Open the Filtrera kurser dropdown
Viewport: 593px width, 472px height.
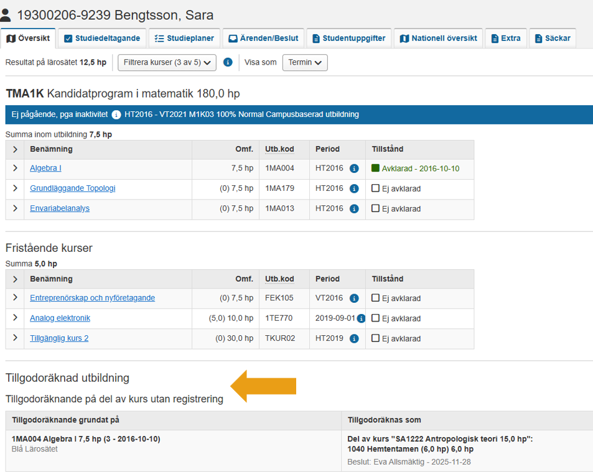pyautogui.click(x=167, y=62)
